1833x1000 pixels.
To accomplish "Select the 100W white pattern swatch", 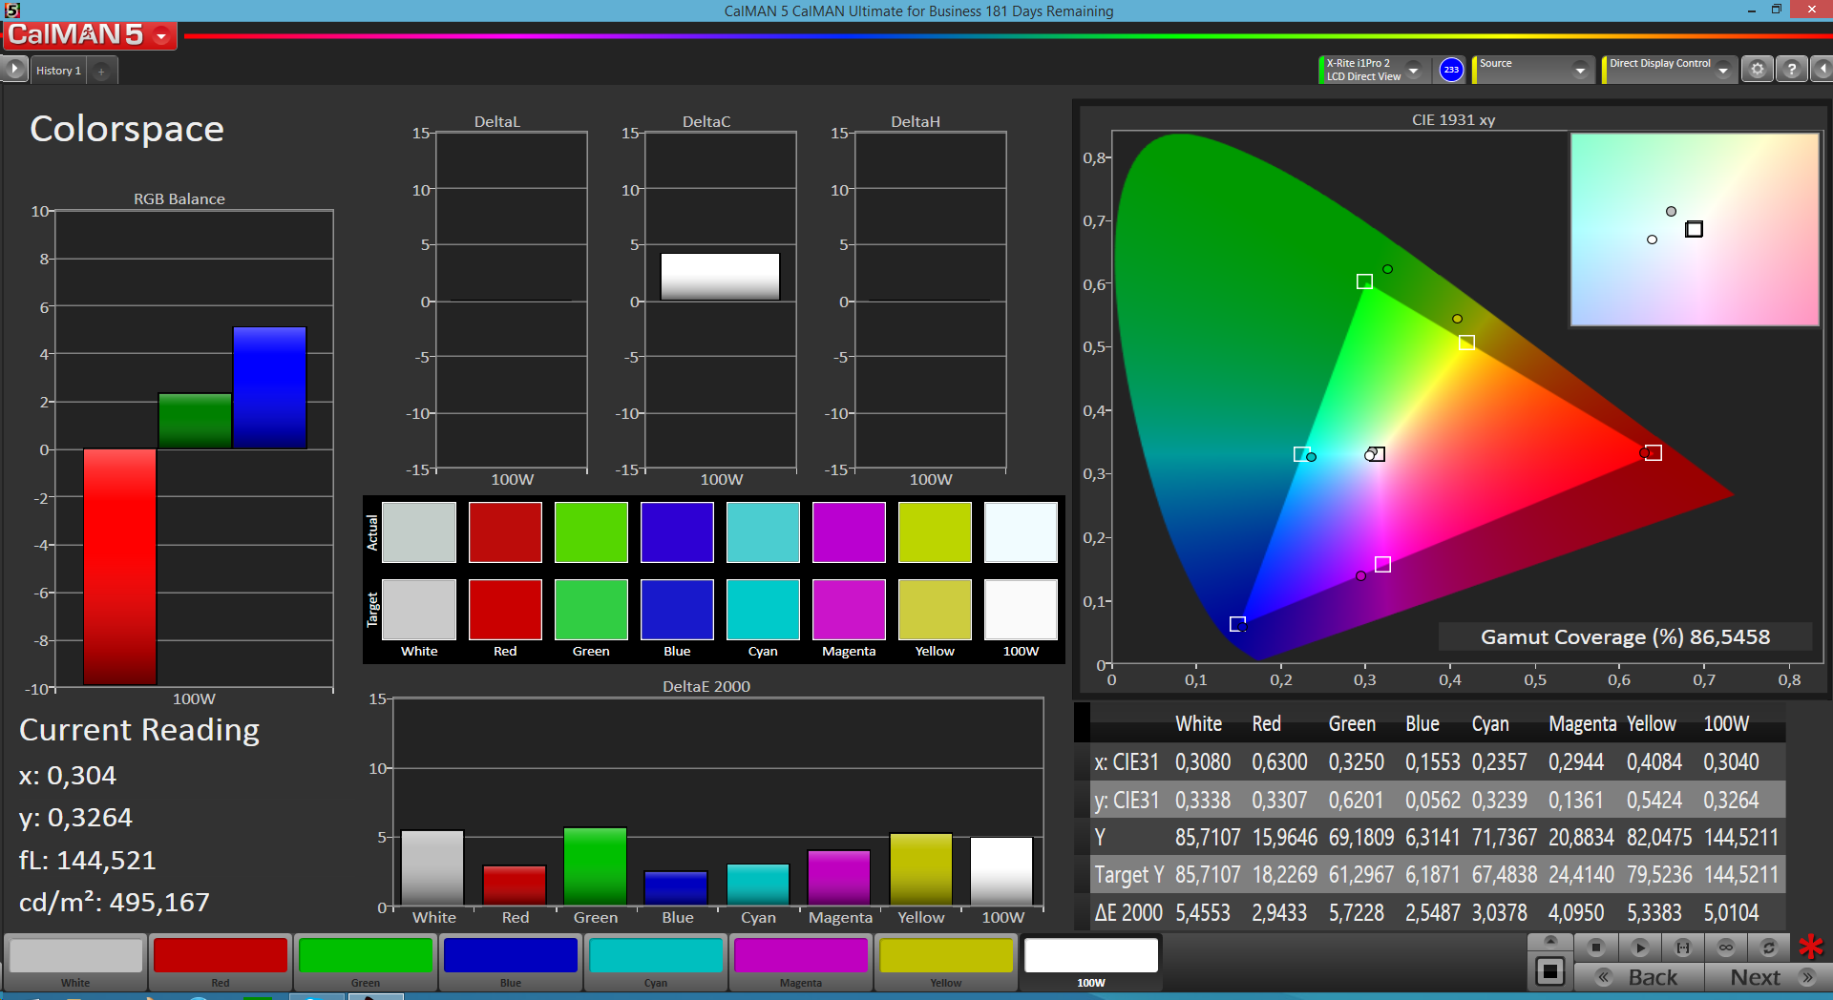I will click(x=1090, y=957).
